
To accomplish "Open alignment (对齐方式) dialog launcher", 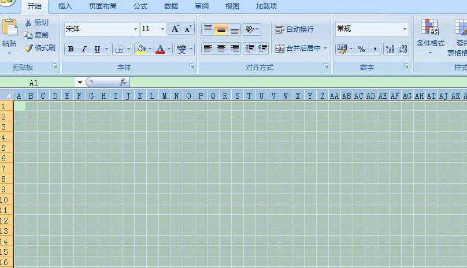I will tap(326, 66).
